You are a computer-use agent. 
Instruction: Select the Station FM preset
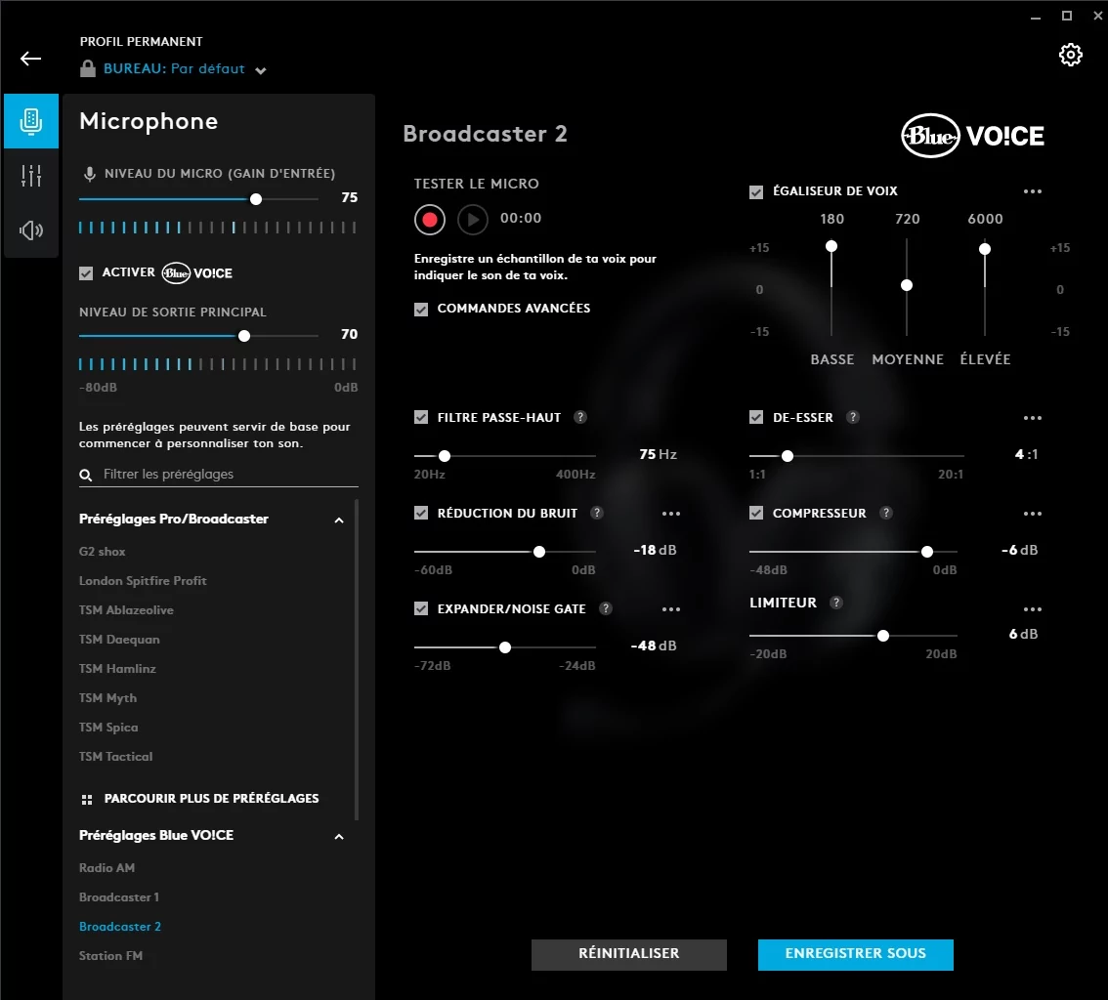pos(111,955)
